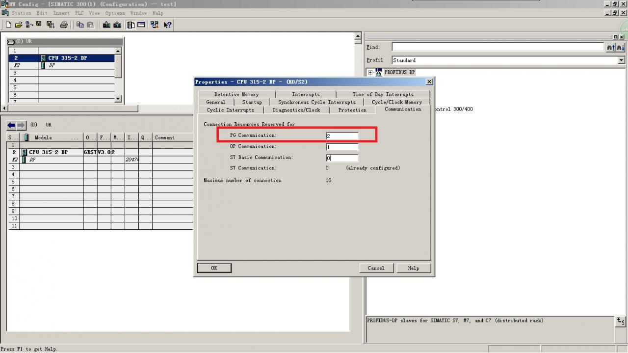The image size is (628, 353).
Task: Open the Edit menu
Action: coord(42,13)
